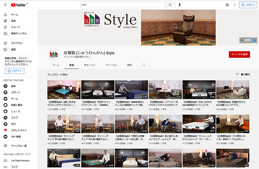Click title of SIMMONS mattress video

[130, 103]
